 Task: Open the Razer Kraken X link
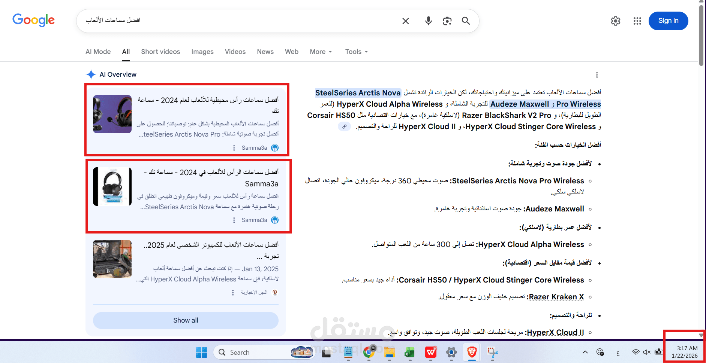(556, 297)
